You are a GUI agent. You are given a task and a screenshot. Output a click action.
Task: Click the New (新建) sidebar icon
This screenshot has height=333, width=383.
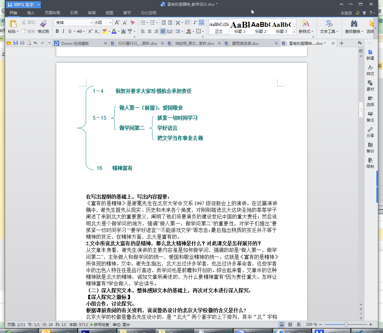(370, 55)
